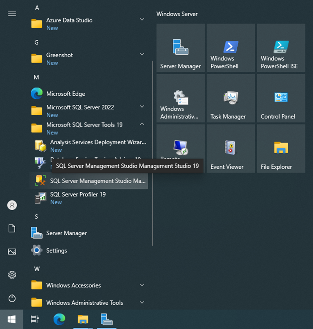Viewport: 313px width, 329px height.
Task: Click the Azure Data Studio folder icon
Action: tap(37, 23)
